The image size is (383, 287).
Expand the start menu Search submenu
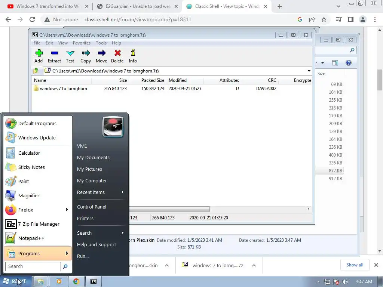[x=100, y=233]
